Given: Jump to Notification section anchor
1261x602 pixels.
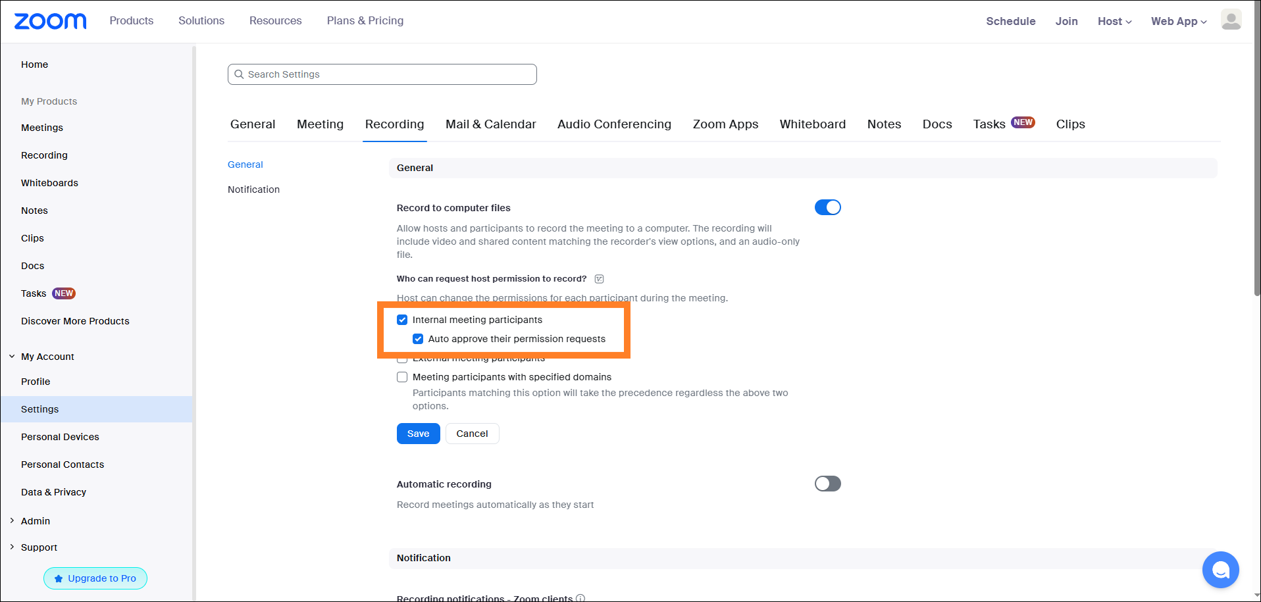Looking at the screenshot, I should 253,189.
